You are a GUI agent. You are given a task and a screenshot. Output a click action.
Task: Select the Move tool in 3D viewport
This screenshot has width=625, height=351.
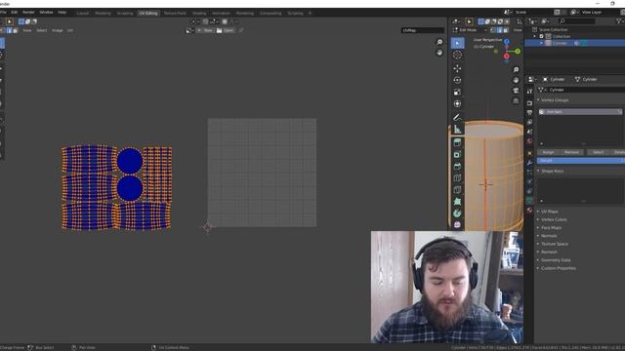click(x=457, y=68)
